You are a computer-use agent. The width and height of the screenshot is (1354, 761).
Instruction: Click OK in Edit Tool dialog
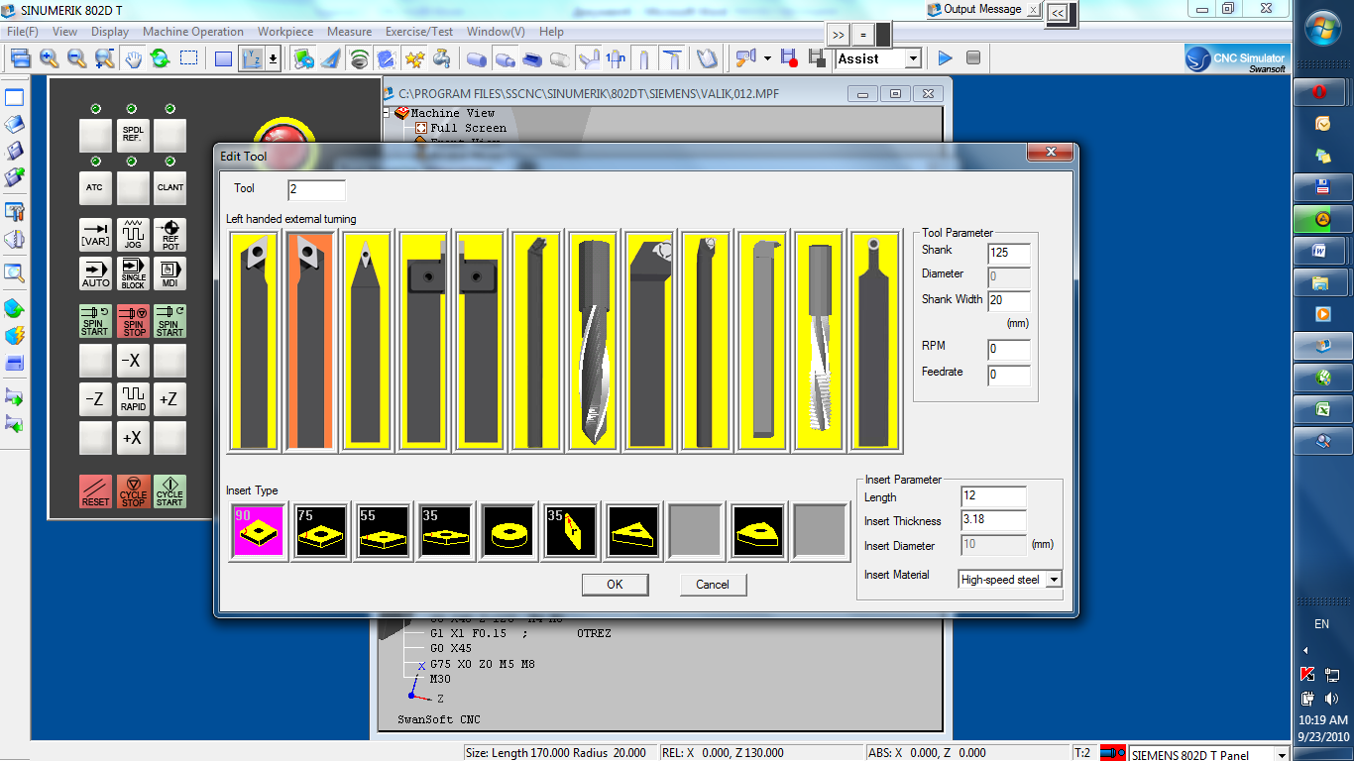(615, 585)
